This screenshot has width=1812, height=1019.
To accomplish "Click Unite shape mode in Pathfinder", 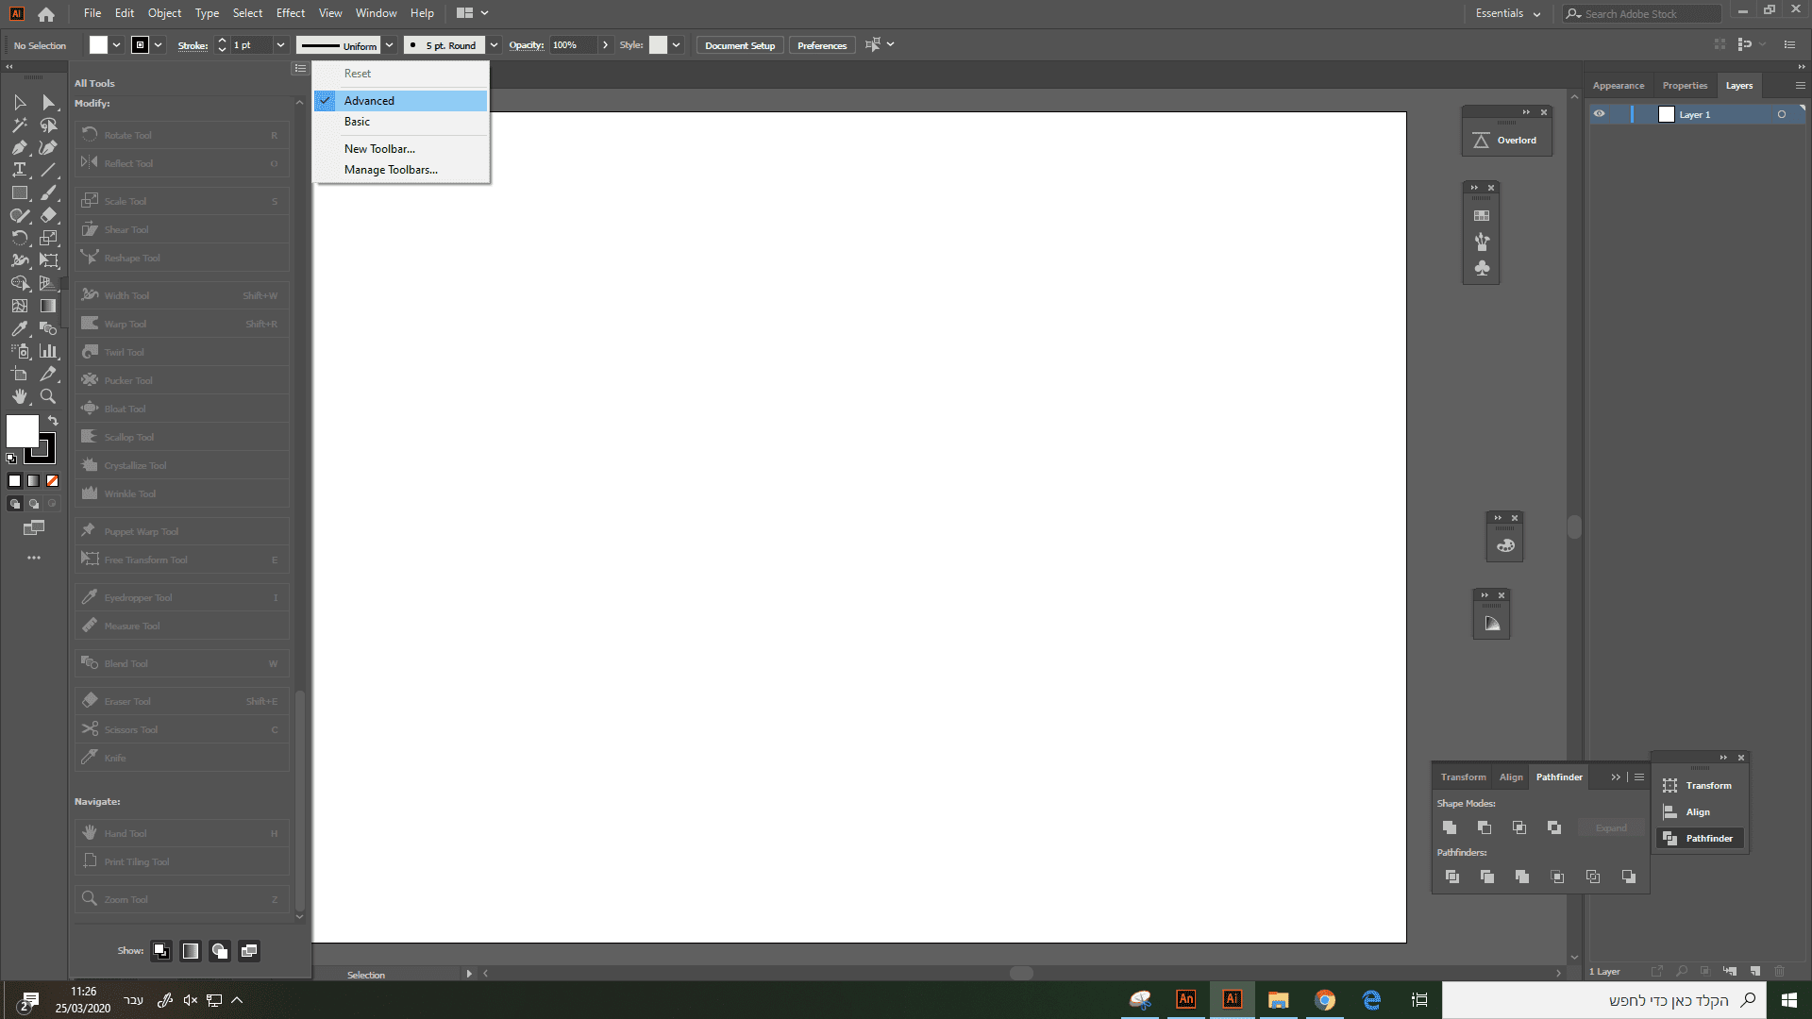I will tap(1450, 827).
